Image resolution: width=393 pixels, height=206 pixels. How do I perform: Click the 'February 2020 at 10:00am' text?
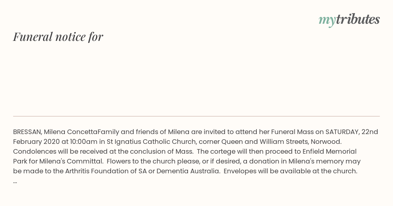(53, 142)
